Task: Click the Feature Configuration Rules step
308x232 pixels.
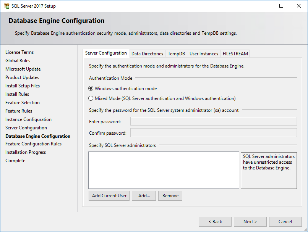Action: click(x=33, y=144)
